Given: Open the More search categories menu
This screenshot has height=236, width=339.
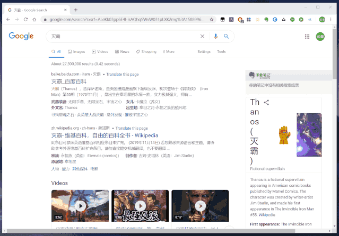Looking at the screenshot, I should [x=169, y=51].
